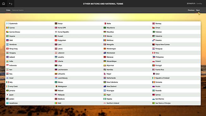
Task: Choose Oman in the list
Action: pos(158,28)
